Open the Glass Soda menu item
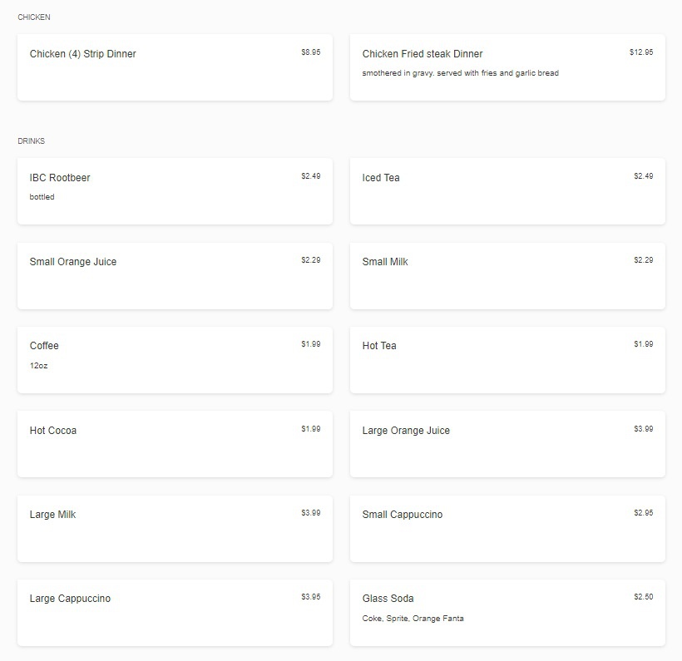Image resolution: width=682 pixels, height=661 pixels. click(x=507, y=612)
